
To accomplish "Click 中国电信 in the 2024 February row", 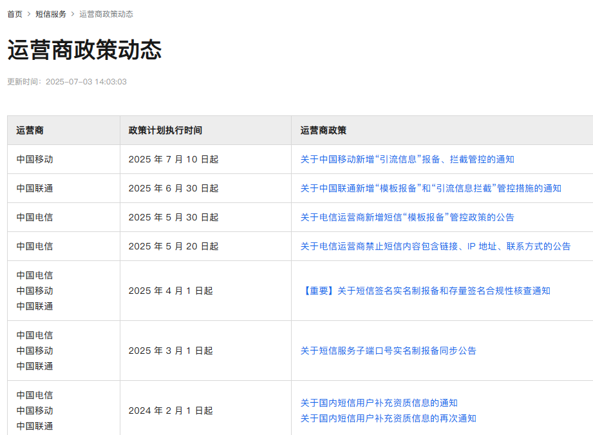I will point(35,395).
